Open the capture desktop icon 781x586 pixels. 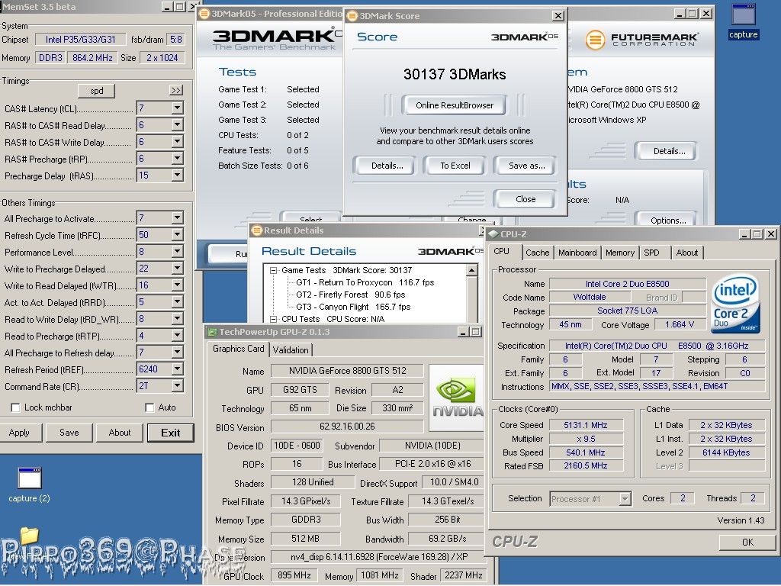click(743, 21)
